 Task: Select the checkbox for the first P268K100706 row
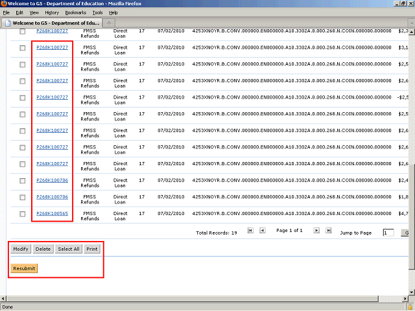[23, 180]
